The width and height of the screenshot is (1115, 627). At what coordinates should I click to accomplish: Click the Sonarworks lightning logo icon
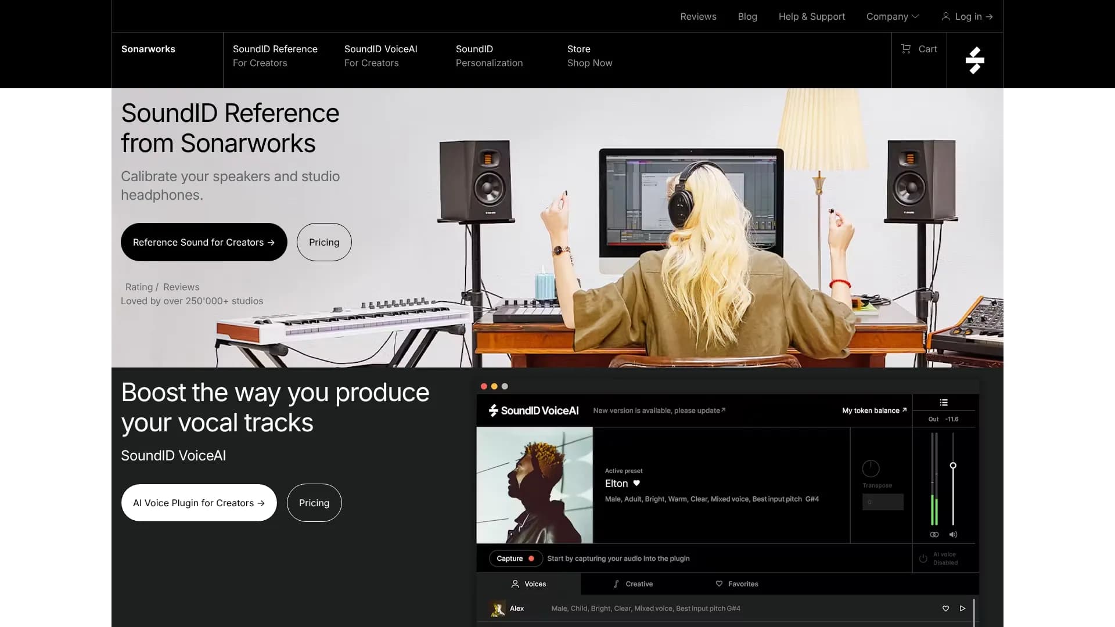[974, 60]
